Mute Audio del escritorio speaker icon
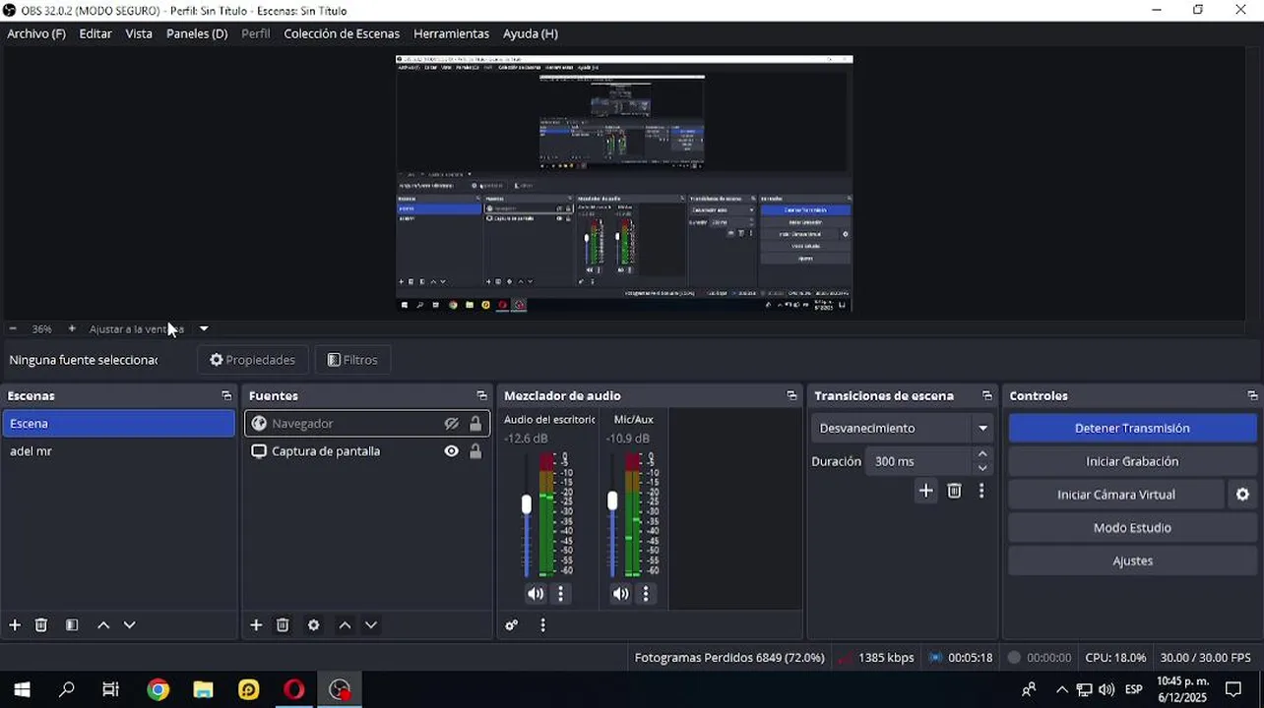This screenshot has height=708, width=1264. click(536, 594)
